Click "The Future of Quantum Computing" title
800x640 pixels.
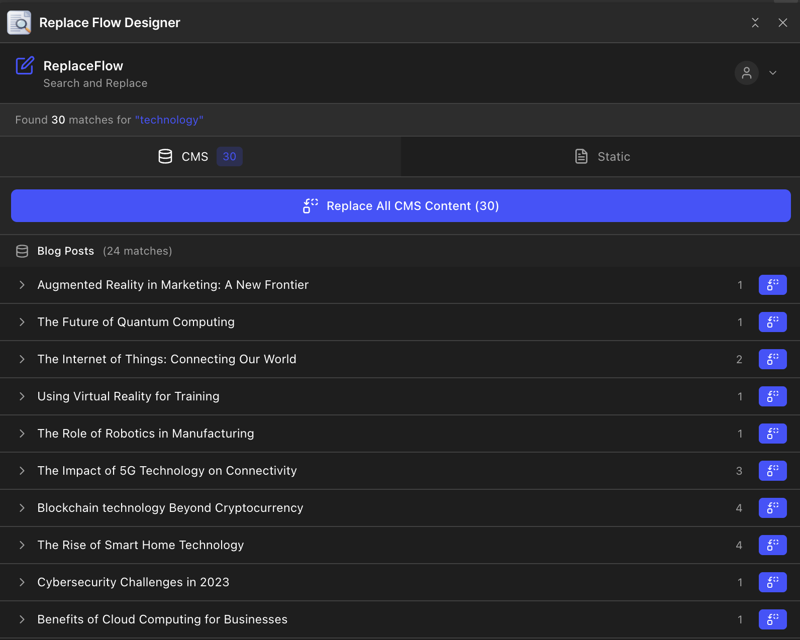coord(136,322)
